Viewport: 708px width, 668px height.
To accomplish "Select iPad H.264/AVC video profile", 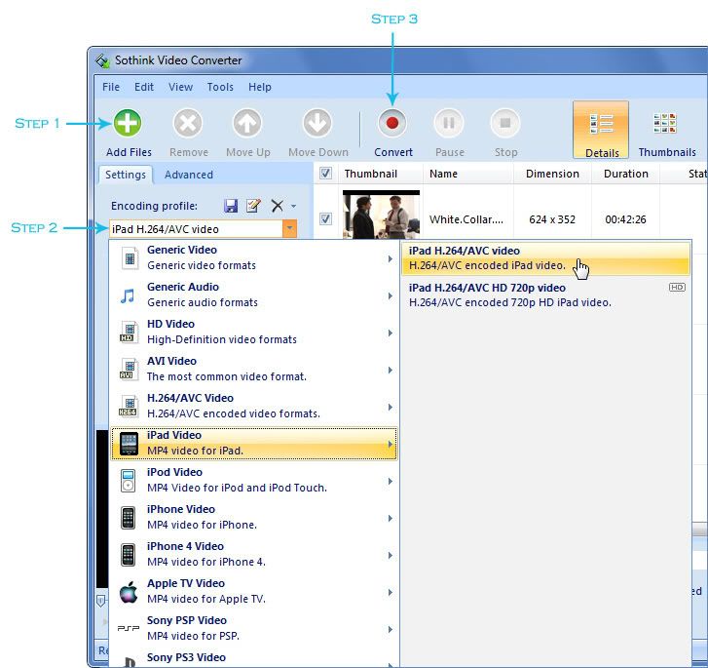I will (545, 258).
